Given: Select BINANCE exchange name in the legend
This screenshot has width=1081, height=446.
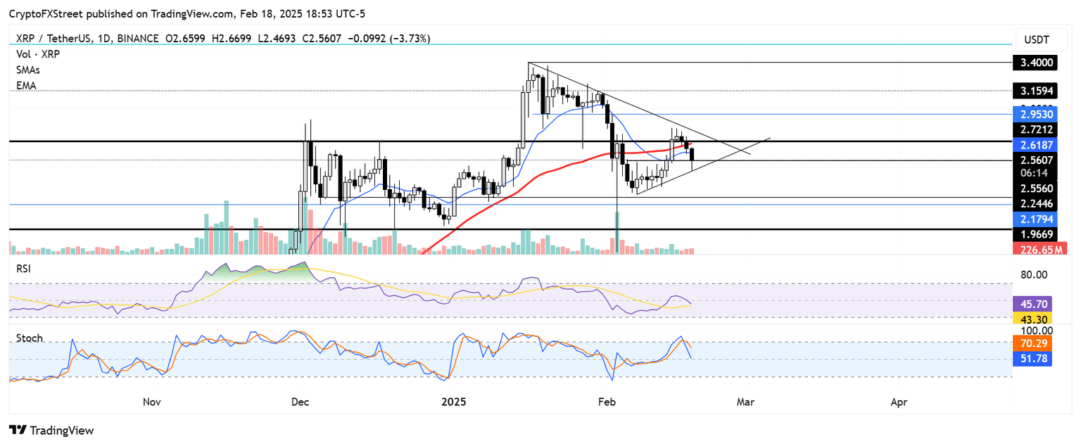Looking at the screenshot, I should (137, 39).
